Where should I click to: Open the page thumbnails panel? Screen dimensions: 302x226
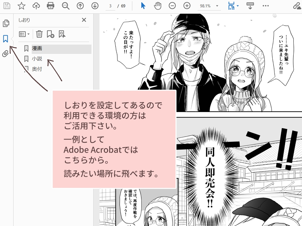[x=6, y=23]
